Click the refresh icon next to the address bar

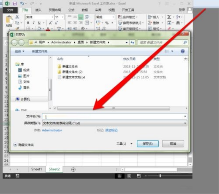tap(132, 42)
